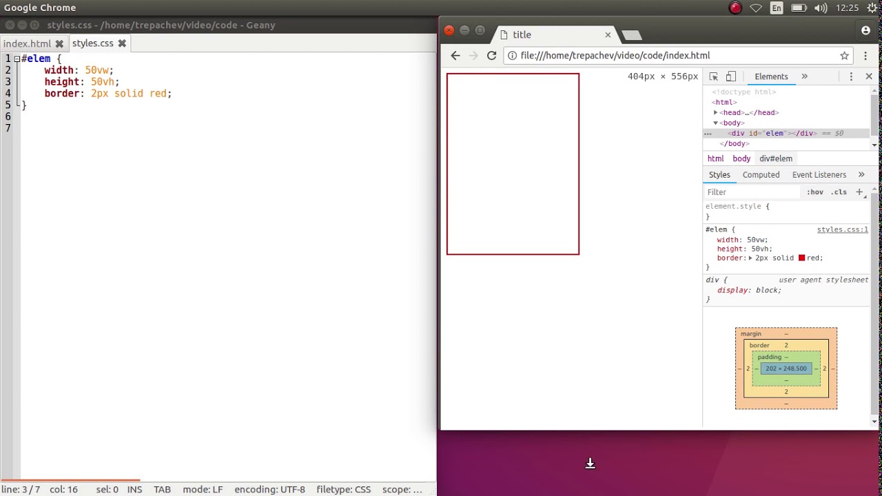Click content size in box model diagram
The image size is (882, 496).
click(786, 369)
